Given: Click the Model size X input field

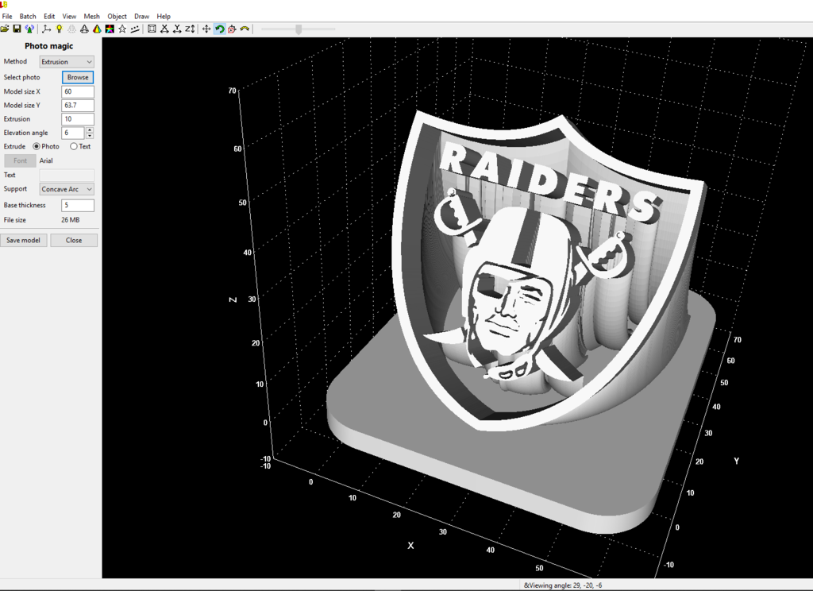Looking at the screenshot, I should [78, 92].
